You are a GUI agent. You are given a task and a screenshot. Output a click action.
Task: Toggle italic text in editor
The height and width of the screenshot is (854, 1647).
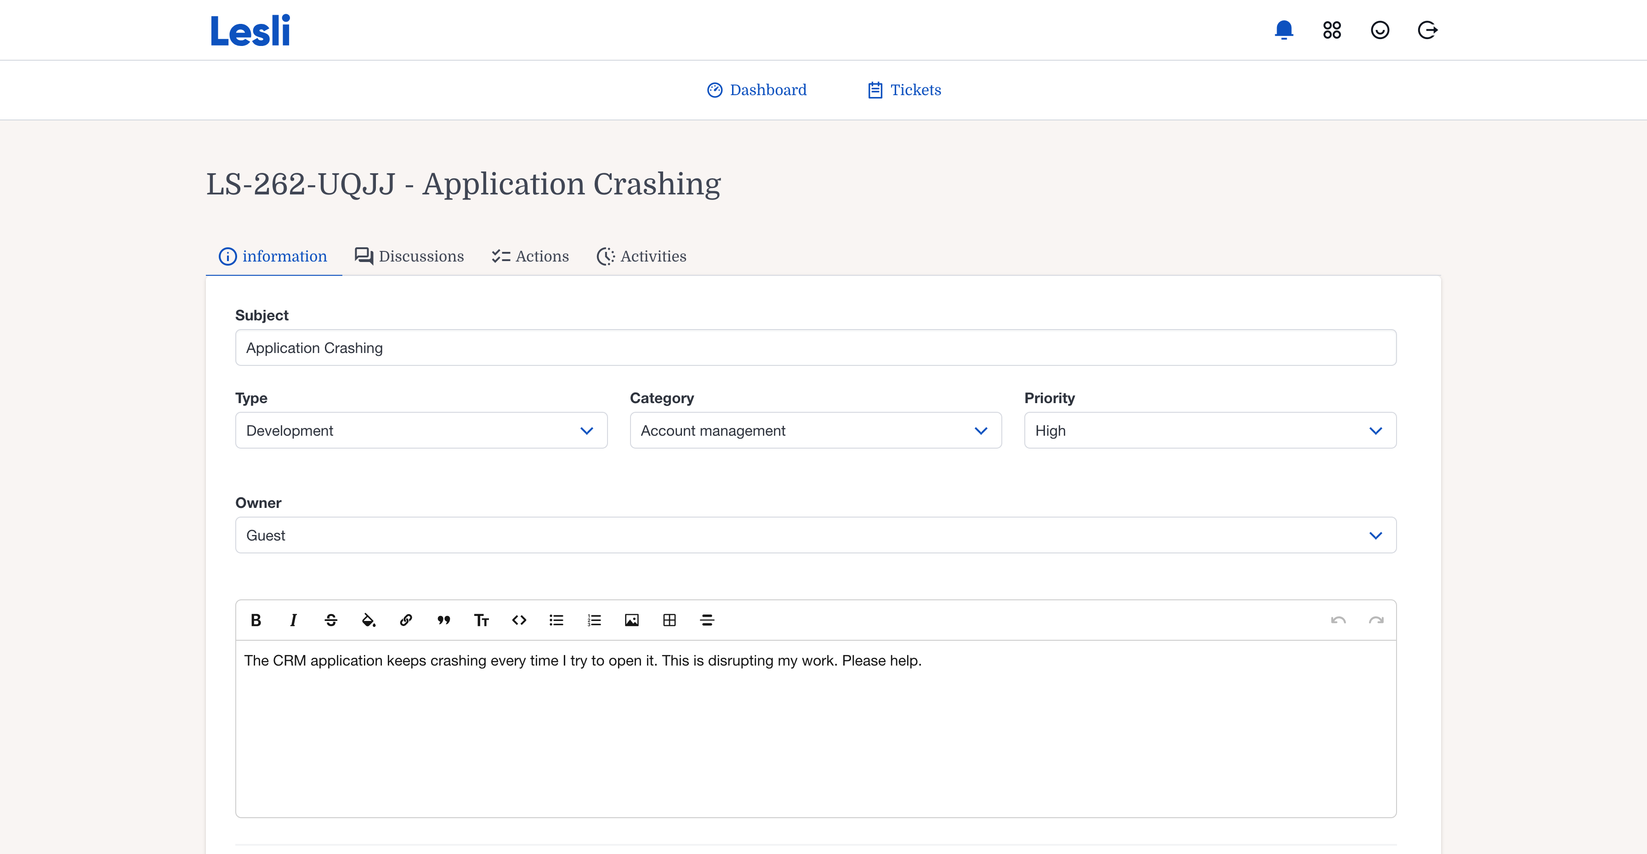click(294, 620)
